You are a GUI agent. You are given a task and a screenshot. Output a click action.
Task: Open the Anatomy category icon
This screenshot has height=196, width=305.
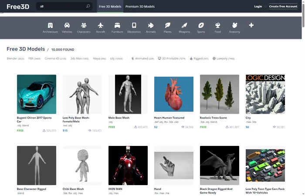[x=234, y=25]
